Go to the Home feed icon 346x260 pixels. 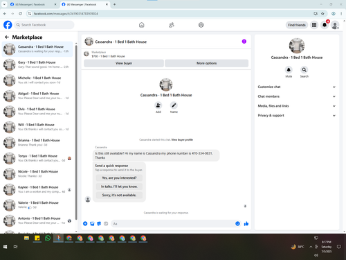click(x=142, y=25)
